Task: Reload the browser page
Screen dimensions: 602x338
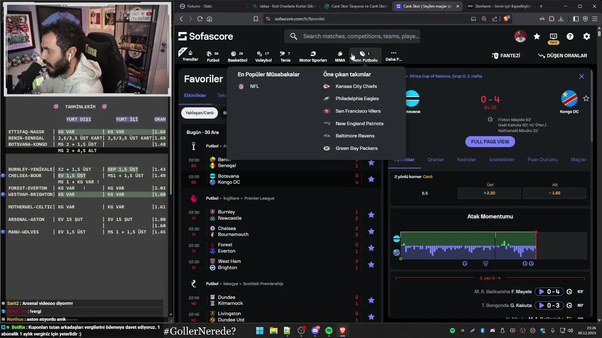Action: (x=200, y=19)
